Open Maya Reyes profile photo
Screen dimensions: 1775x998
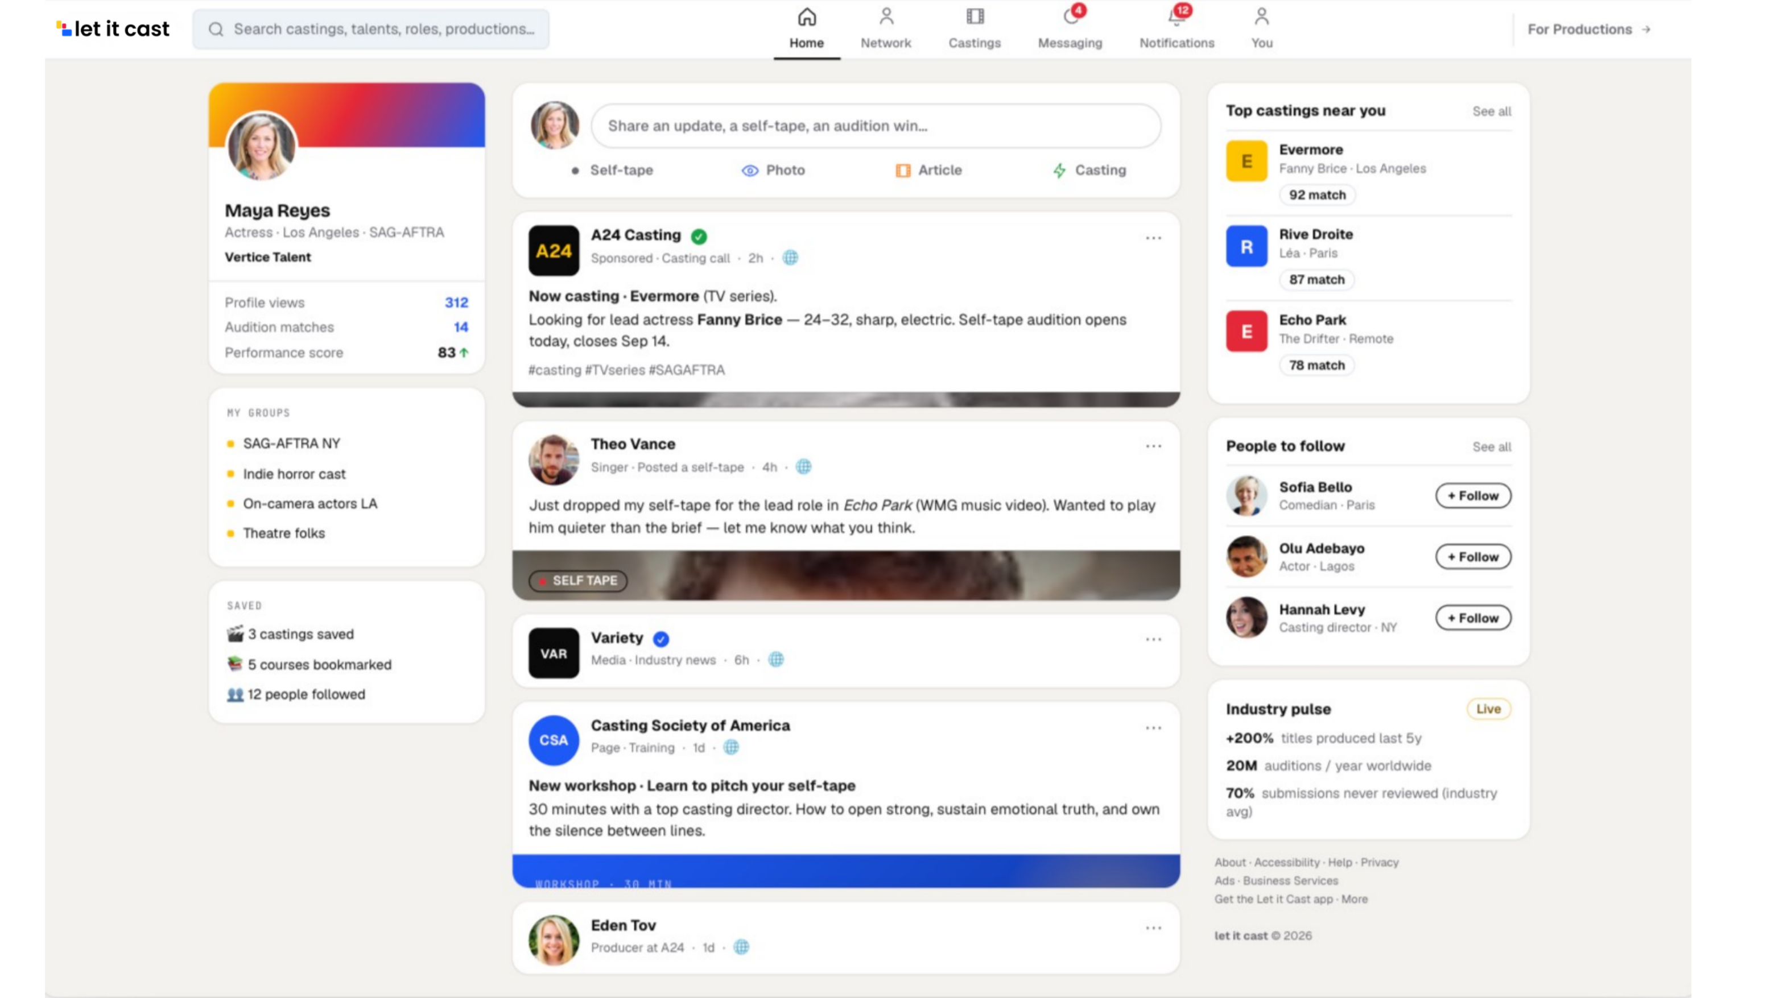261,146
